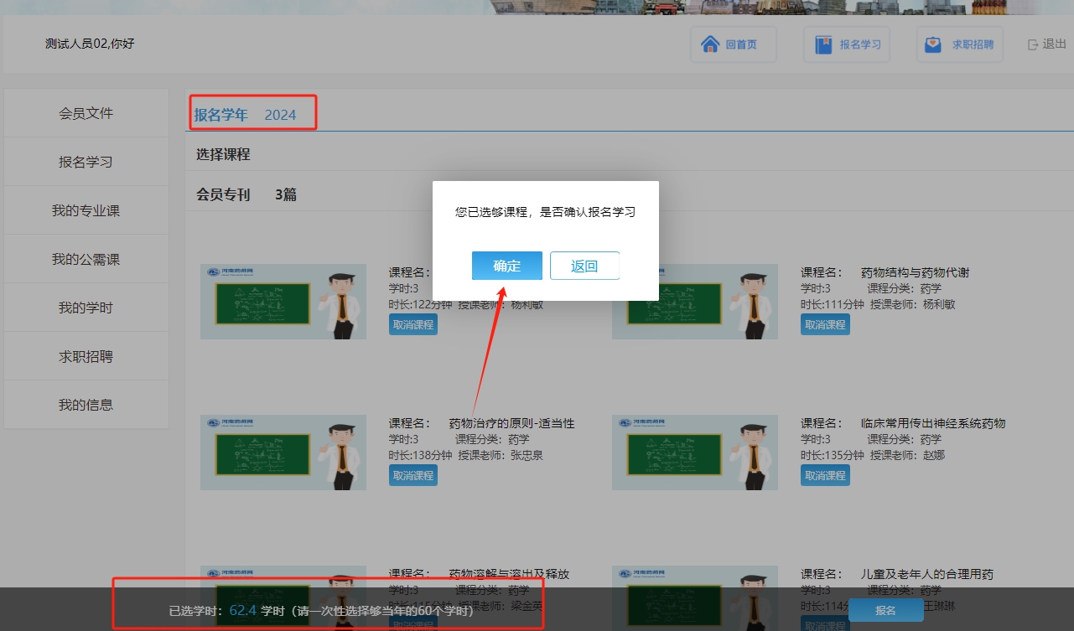
Task: Cancel the course 药物治疗的原则-适当性
Action: (x=412, y=475)
